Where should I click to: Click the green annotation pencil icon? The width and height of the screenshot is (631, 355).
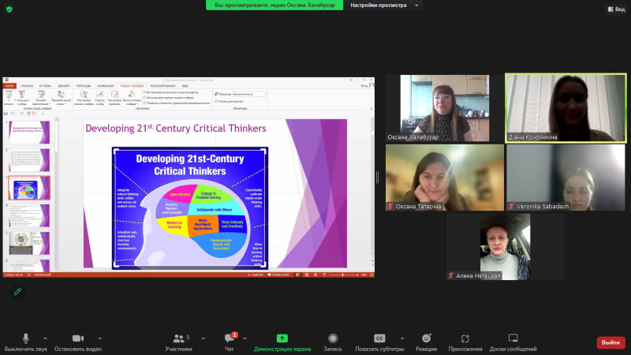(x=17, y=291)
